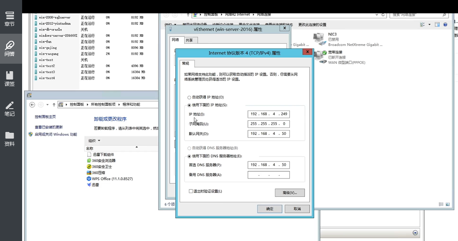Select the 宽带连接 broadband connection icon

pyautogui.click(x=319, y=57)
